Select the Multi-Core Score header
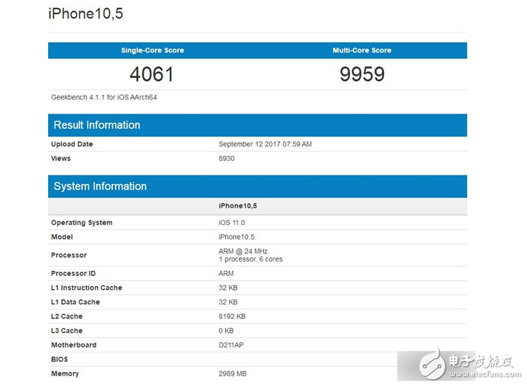 (x=362, y=50)
